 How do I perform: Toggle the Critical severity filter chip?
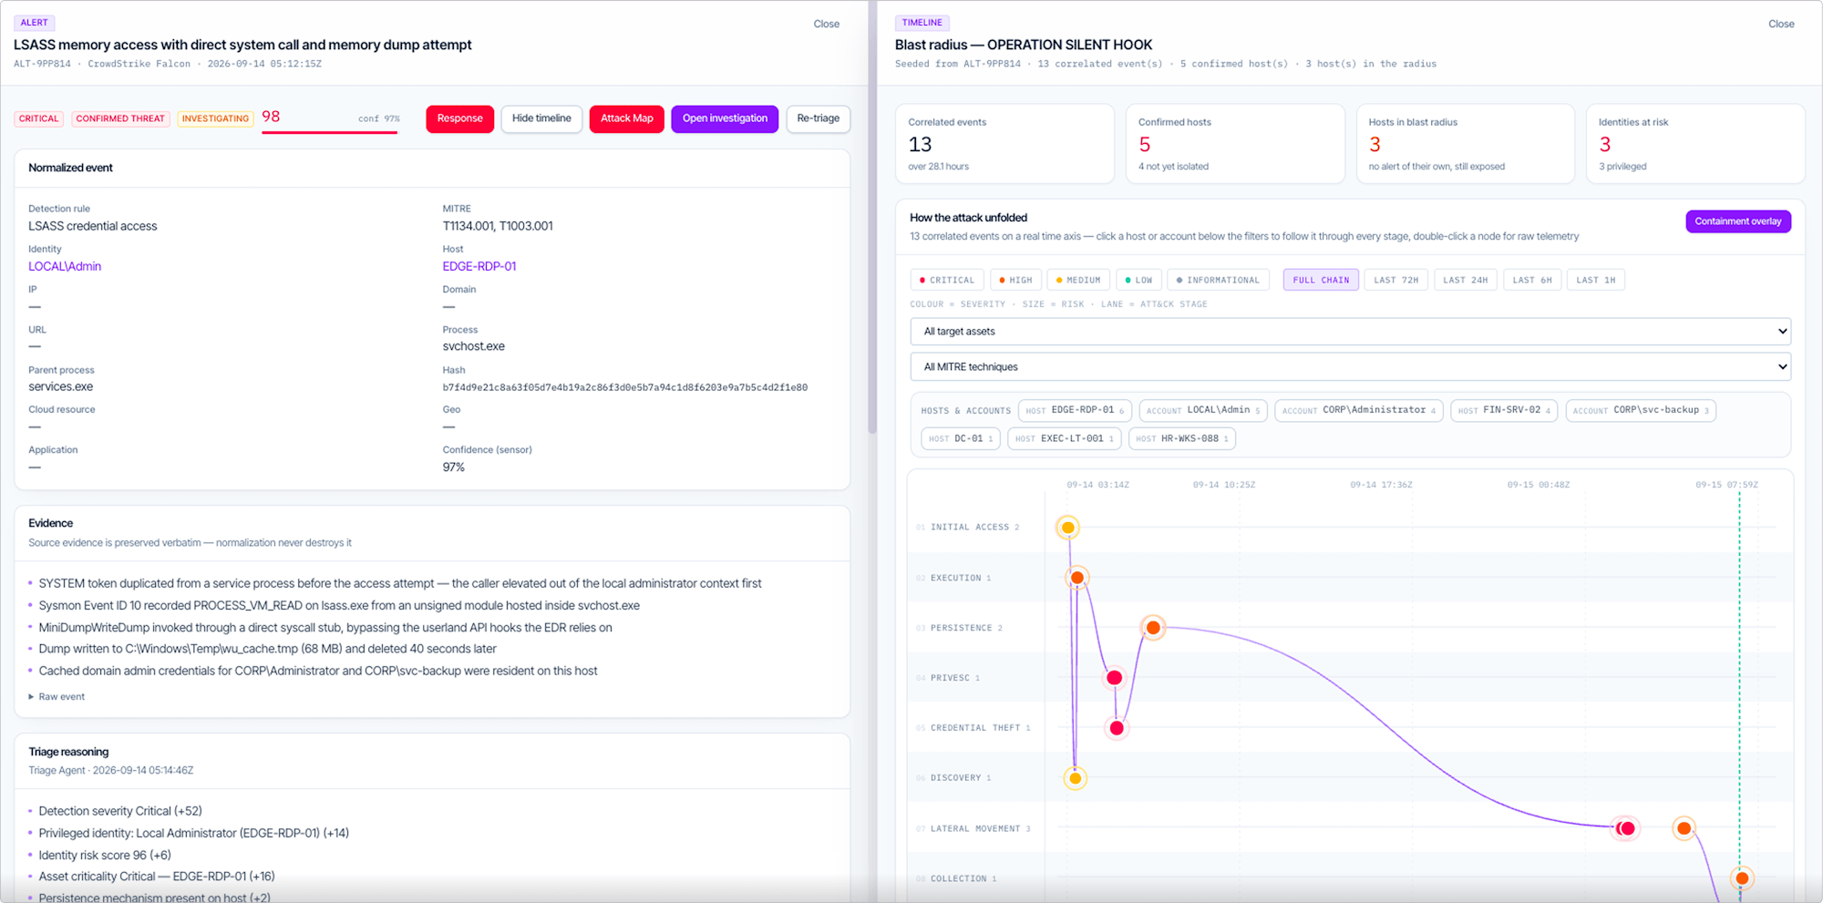pos(947,280)
